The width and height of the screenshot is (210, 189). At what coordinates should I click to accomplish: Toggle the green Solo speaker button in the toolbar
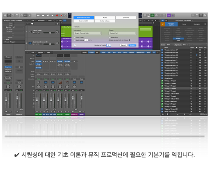tap(152, 16)
